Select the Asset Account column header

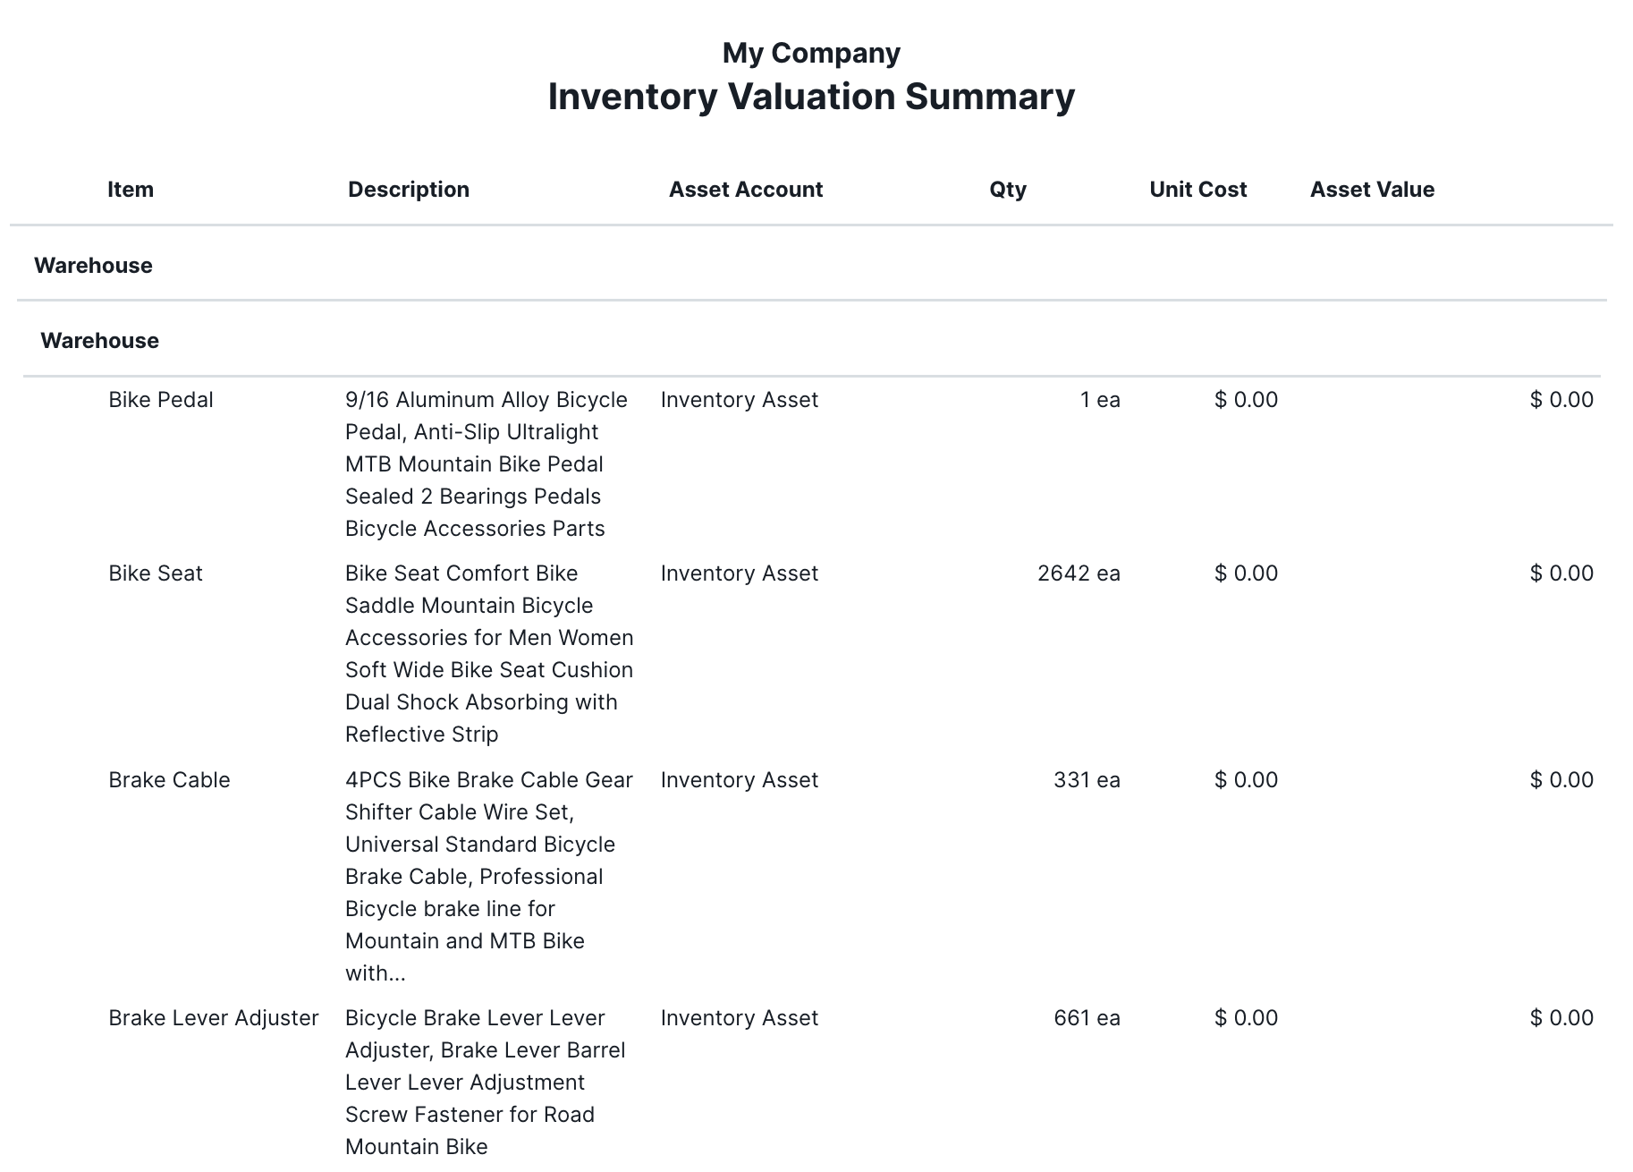click(x=746, y=190)
